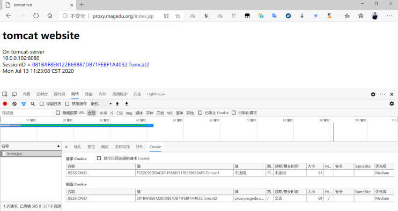Click the black square extension icon

point(247,16)
